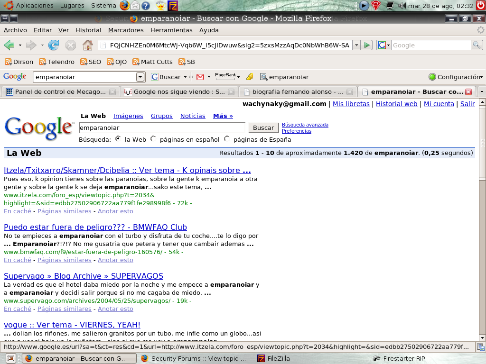Screen dimensions: 486x364
Task: Open the home page
Action: (88, 45)
